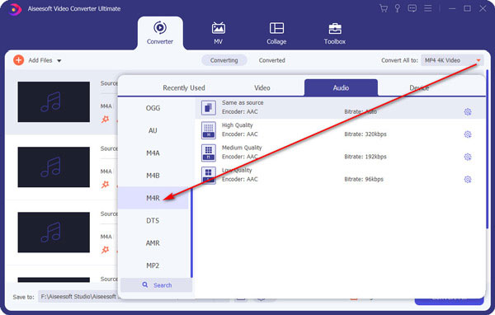Click the key register icon
Viewport: 495px width, 315px height.
(x=398, y=8)
